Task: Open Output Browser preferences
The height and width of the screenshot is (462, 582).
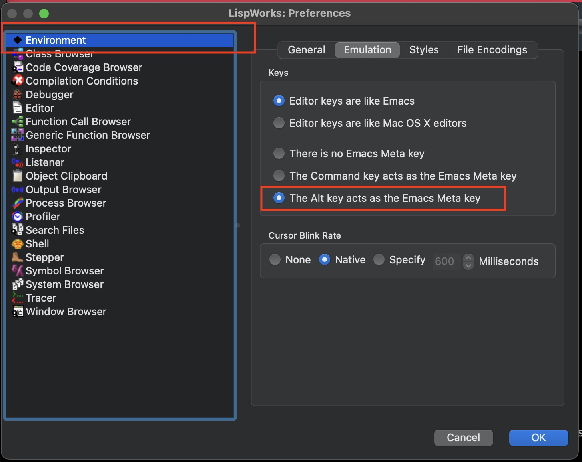Action: pos(120,189)
